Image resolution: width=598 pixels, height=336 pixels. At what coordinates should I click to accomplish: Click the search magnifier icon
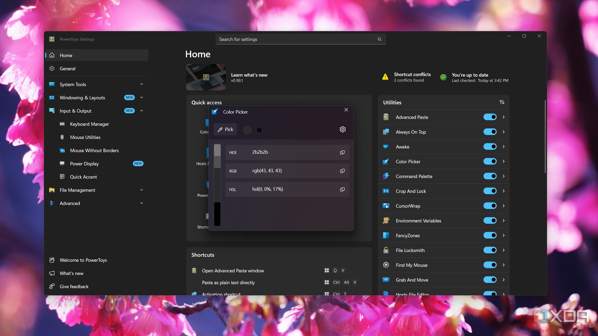click(x=380, y=39)
